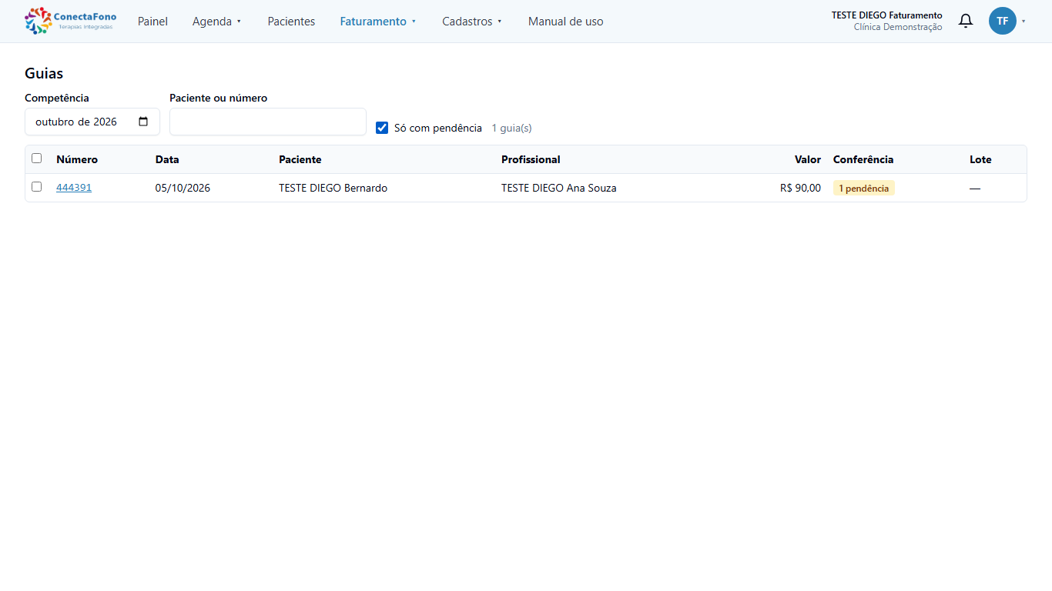Click the 'Guias' page heading
This screenshot has height=591, width=1052.
[44, 73]
